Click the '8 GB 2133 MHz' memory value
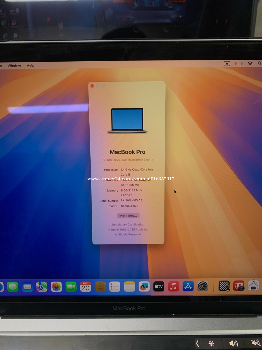The height and width of the screenshot is (350, 262). [131, 190]
